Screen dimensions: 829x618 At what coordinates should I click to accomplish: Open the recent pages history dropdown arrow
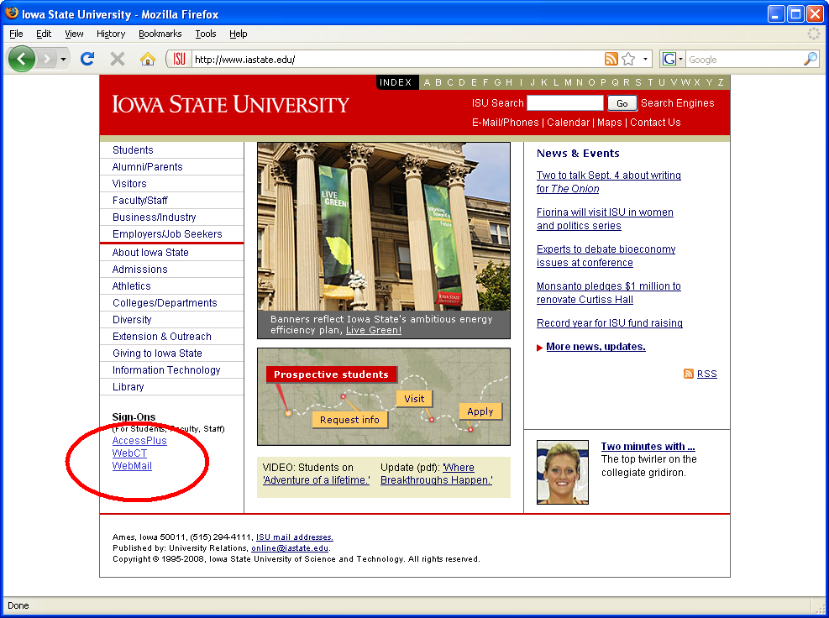pos(63,59)
